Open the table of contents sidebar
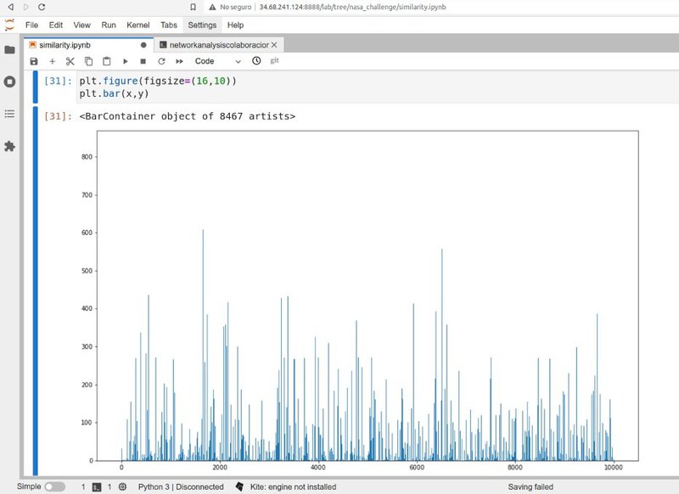Screen dimensions: 679x494 pyautogui.click(x=9, y=114)
